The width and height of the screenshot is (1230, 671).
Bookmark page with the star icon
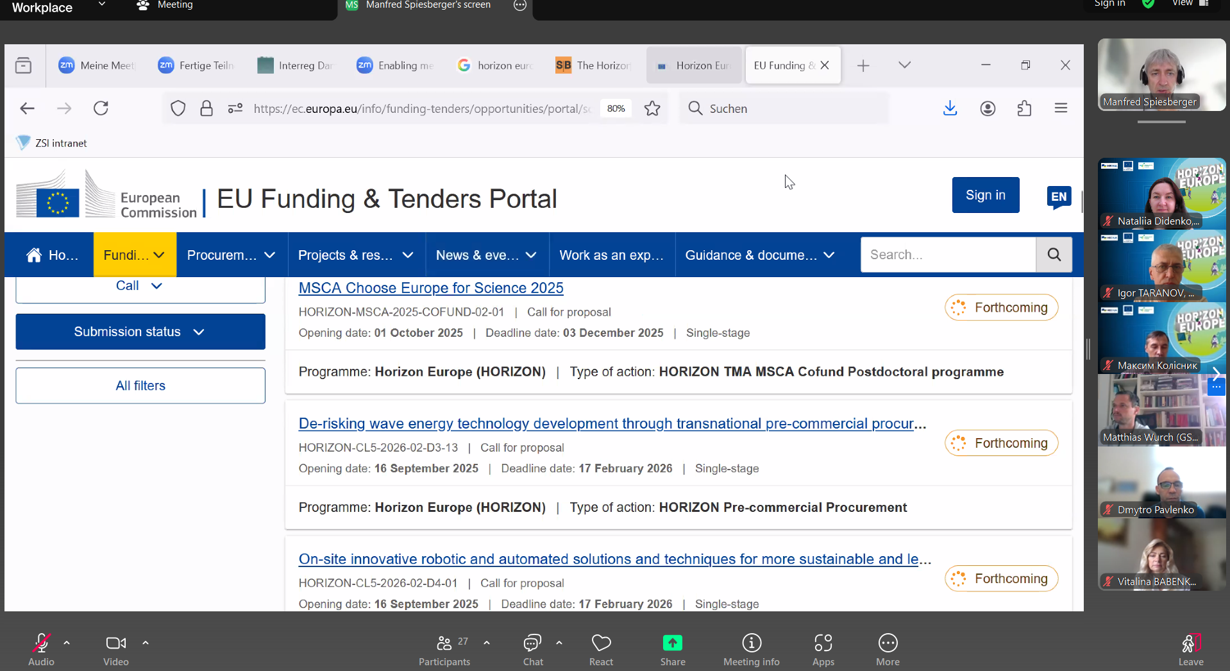(652, 108)
